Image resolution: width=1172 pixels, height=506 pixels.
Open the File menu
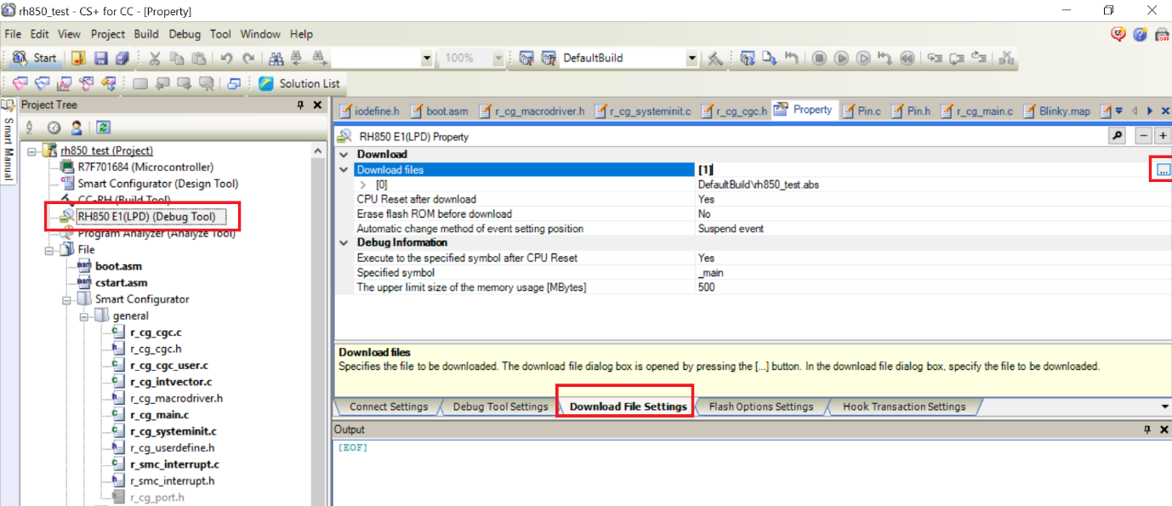[x=13, y=34]
